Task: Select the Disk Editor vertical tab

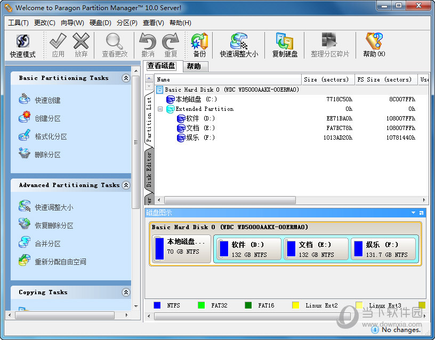Action: click(149, 169)
